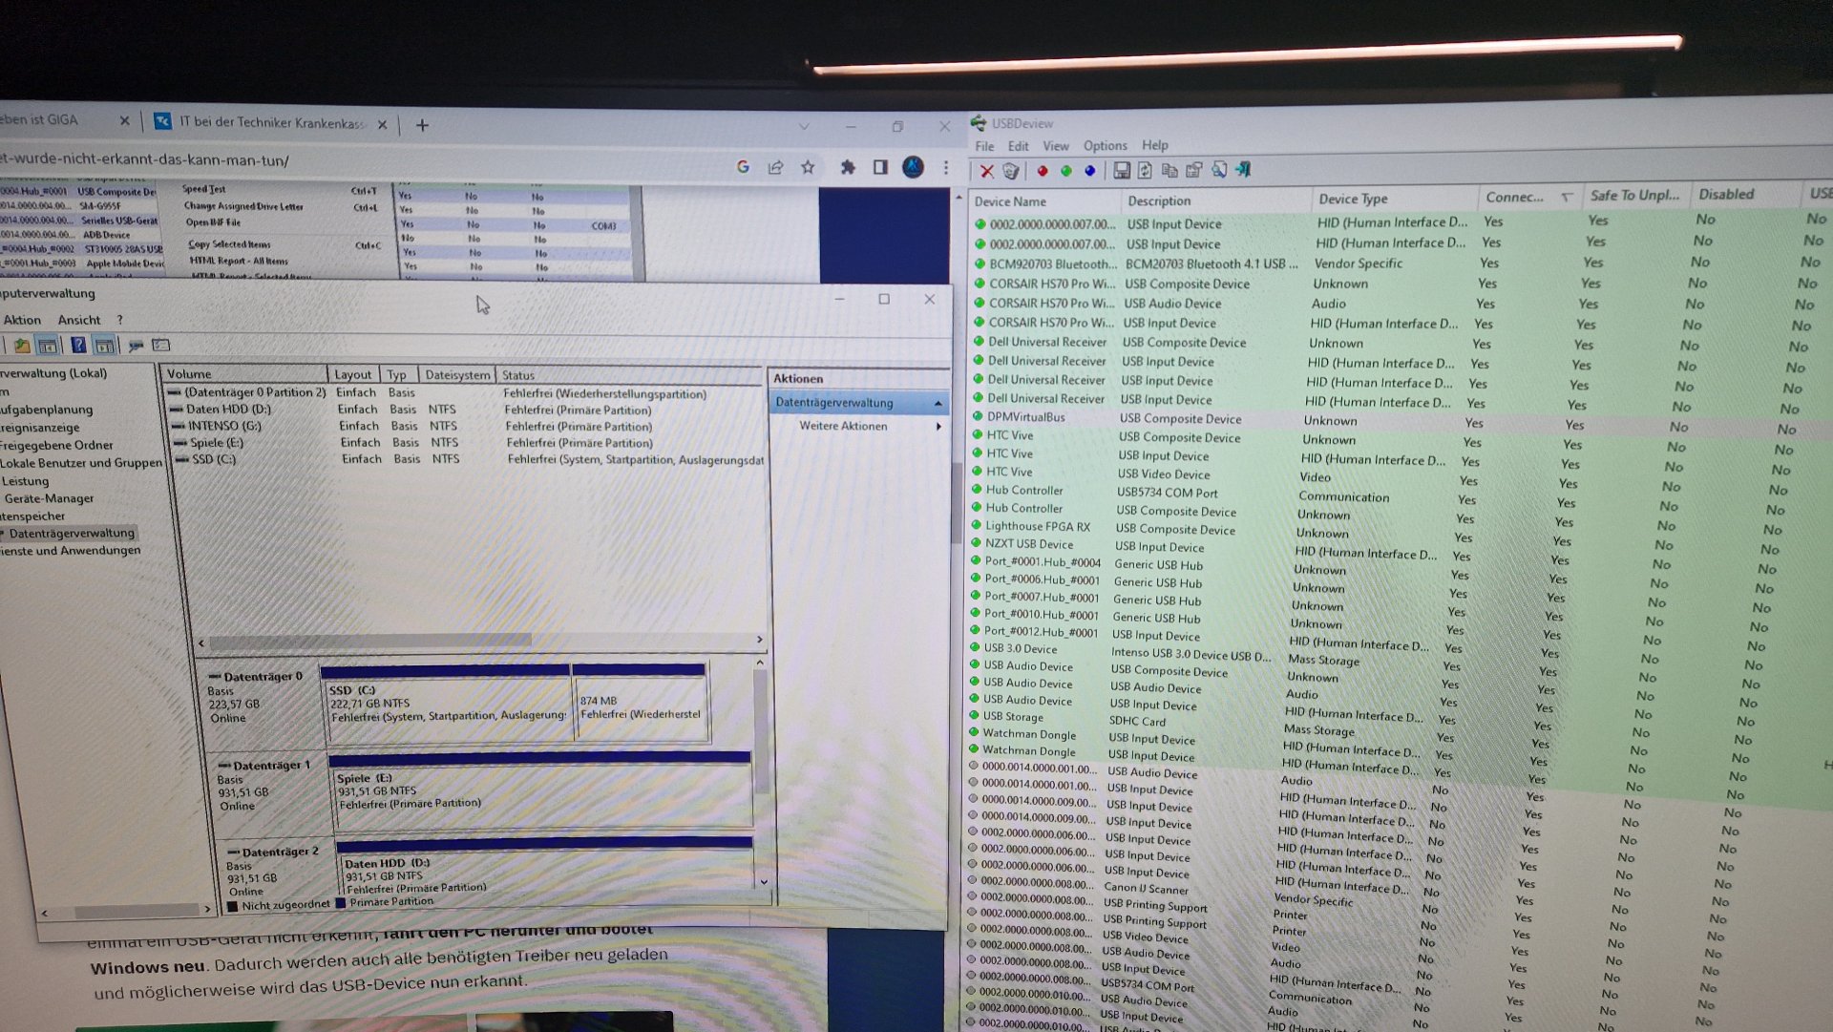The image size is (1833, 1032).
Task: Click the find icon in USBDeview toolbar
Action: [1219, 169]
